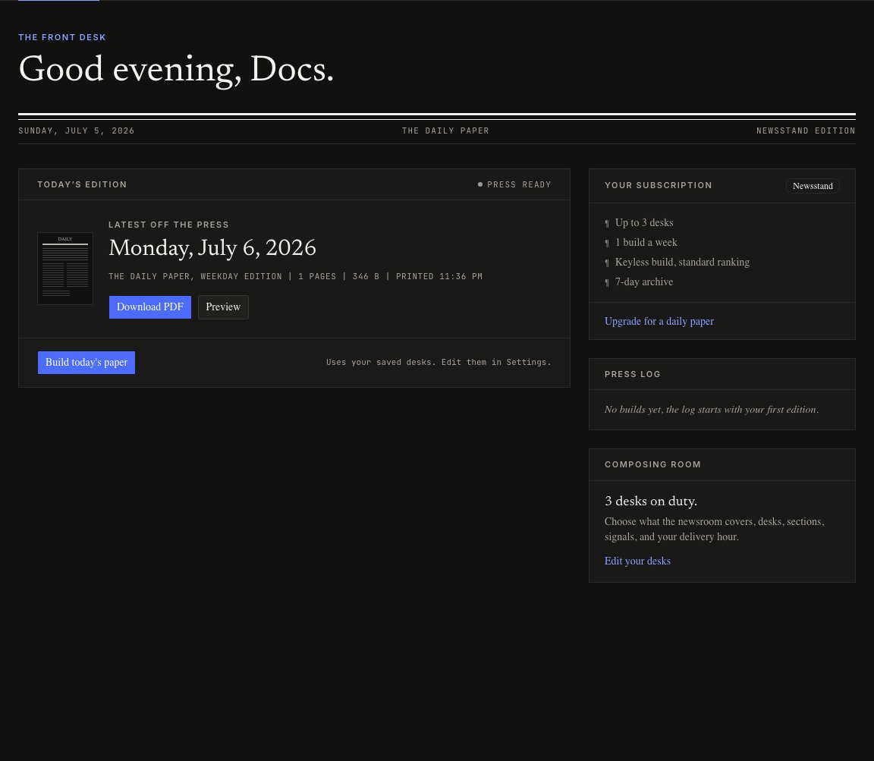Click the edition details line with 346 B
The image size is (874, 761).
pyautogui.click(x=295, y=276)
